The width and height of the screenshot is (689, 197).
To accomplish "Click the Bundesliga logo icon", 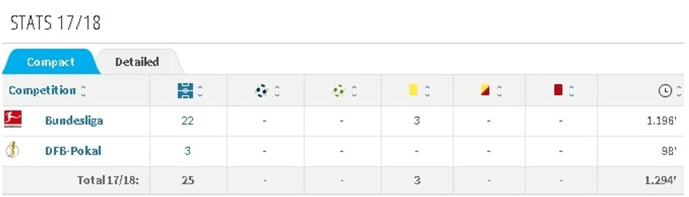I will click(13, 119).
